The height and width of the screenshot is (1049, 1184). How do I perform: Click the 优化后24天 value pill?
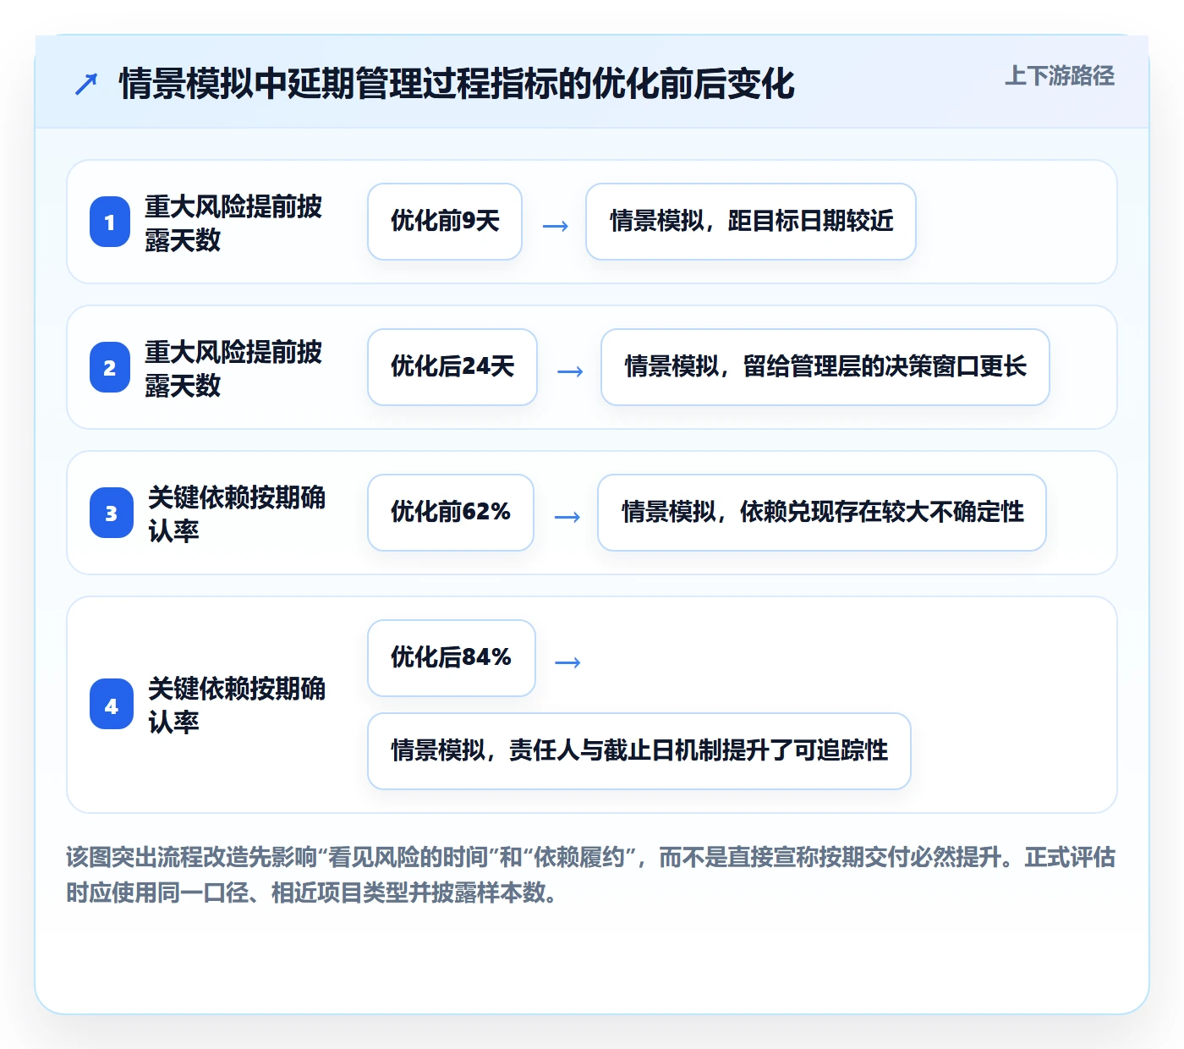[452, 367]
